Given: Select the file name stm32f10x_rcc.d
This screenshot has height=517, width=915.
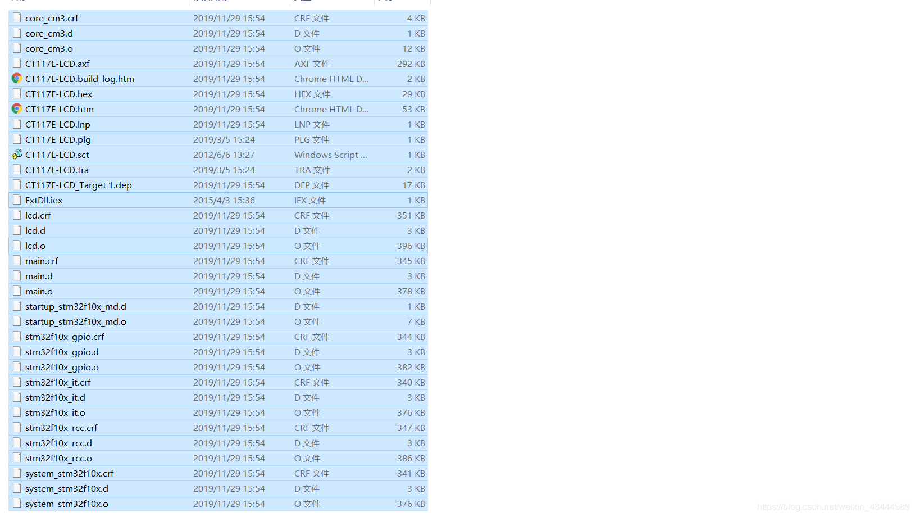Looking at the screenshot, I should pyautogui.click(x=58, y=443).
